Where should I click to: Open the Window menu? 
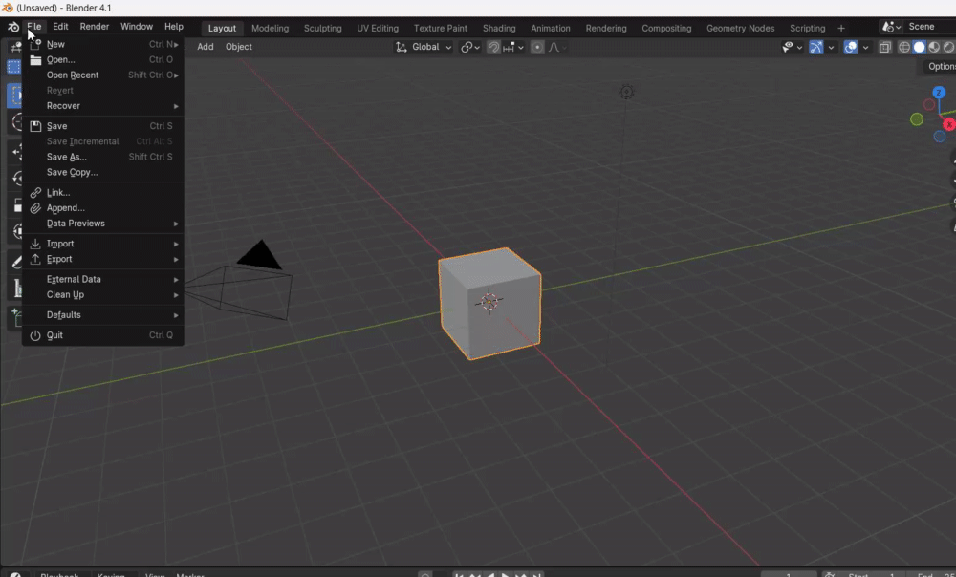pos(137,27)
